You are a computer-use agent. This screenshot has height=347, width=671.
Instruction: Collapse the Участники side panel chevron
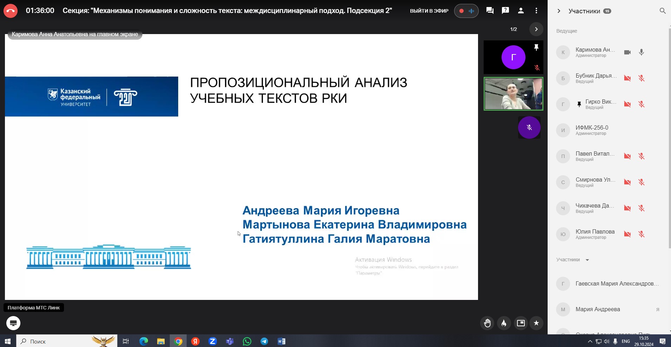559,11
